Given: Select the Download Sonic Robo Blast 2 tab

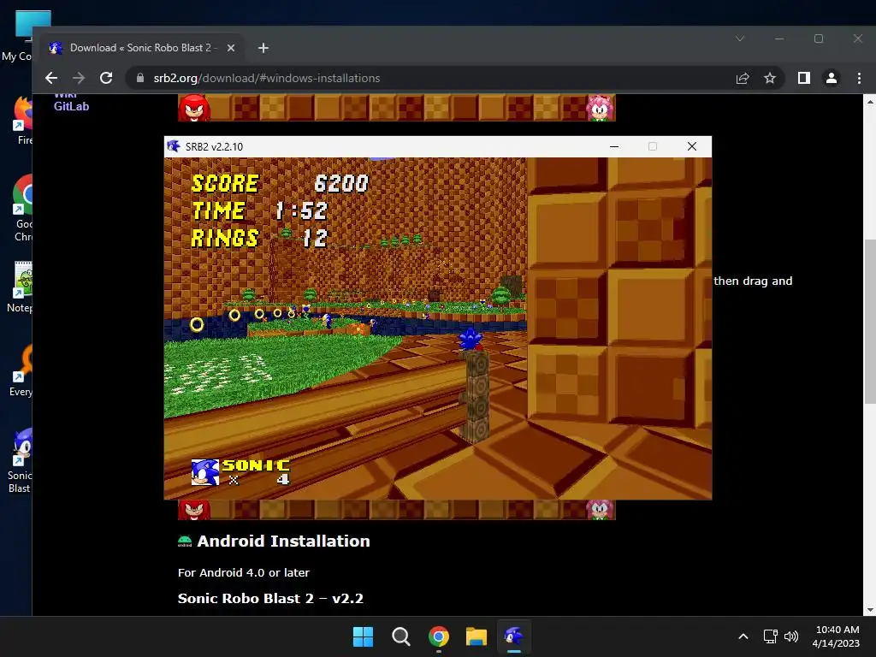Looking at the screenshot, I should (x=142, y=48).
